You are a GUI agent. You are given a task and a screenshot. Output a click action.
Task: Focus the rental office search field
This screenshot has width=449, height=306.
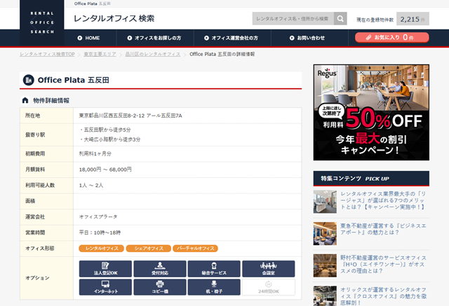tap(292, 18)
